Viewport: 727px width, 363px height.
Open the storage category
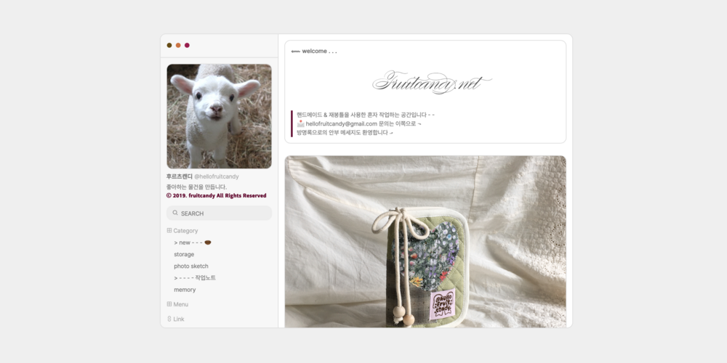[x=184, y=254]
